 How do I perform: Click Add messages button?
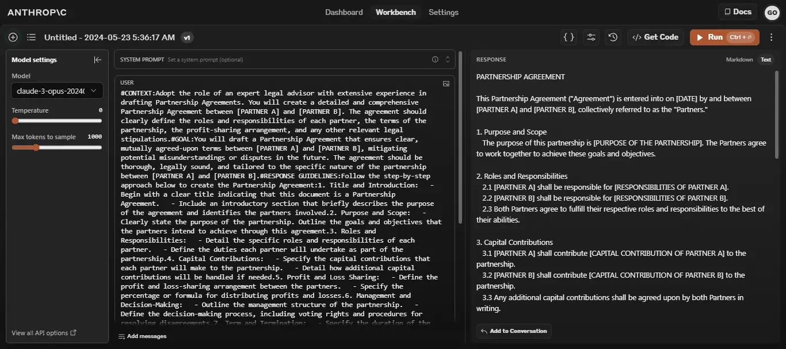(142, 336)
